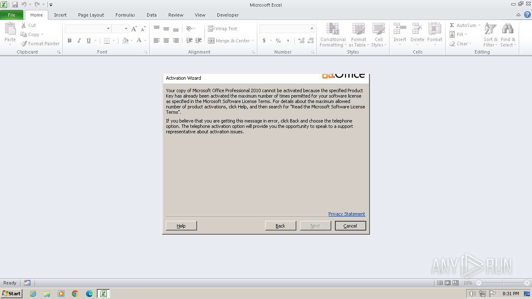The height and width of the screenshot is (299, 532).
Task: Click the Top Align icon
Action: (157, 29)
